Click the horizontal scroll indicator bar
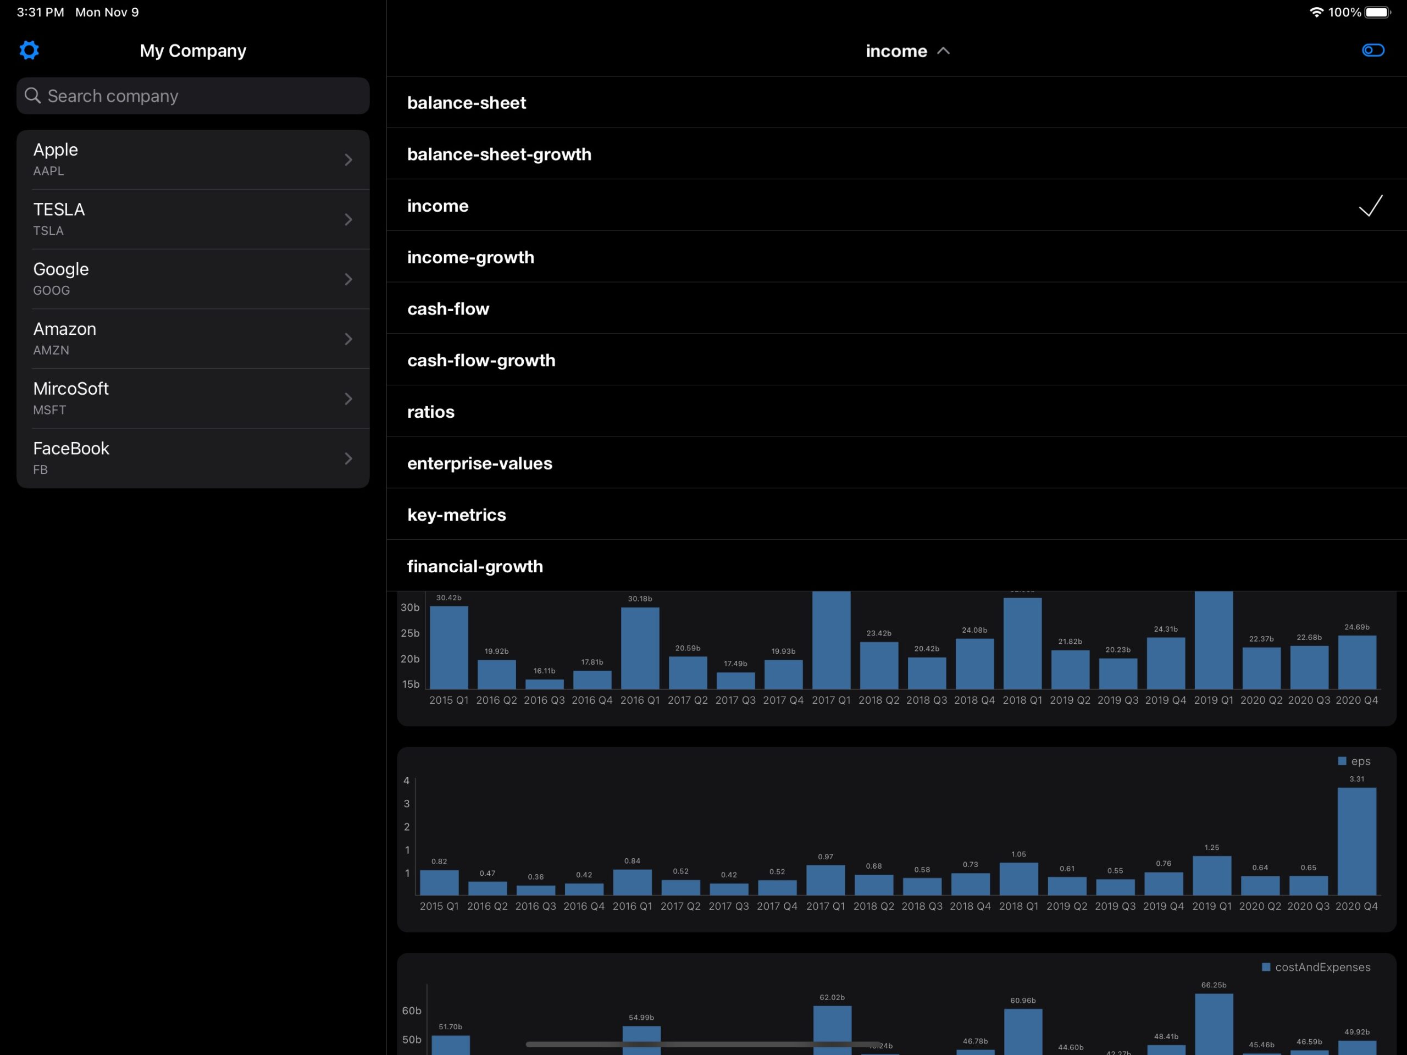1407x1055 pixels. (703, 1044)
